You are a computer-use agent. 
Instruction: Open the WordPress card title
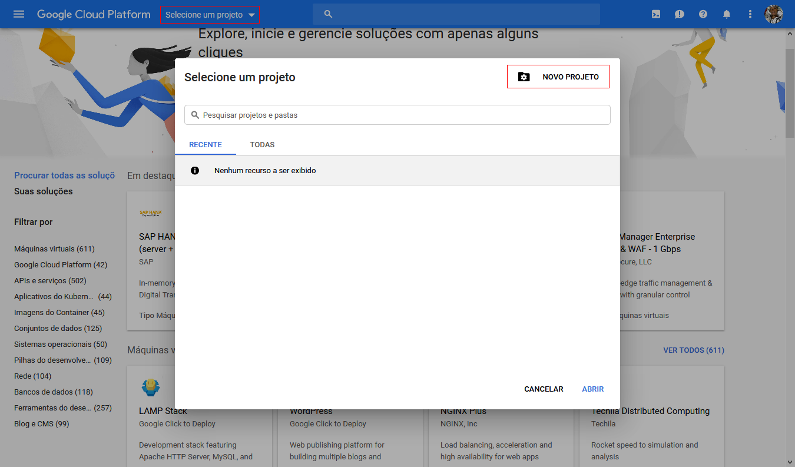coord(311,411)
